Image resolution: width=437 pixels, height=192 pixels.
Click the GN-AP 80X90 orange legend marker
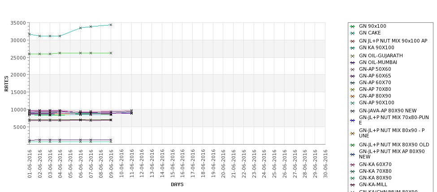coord(352,96)
